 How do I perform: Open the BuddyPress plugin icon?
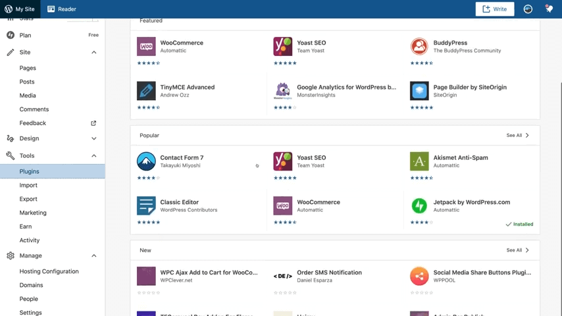(x=419, y=46)
